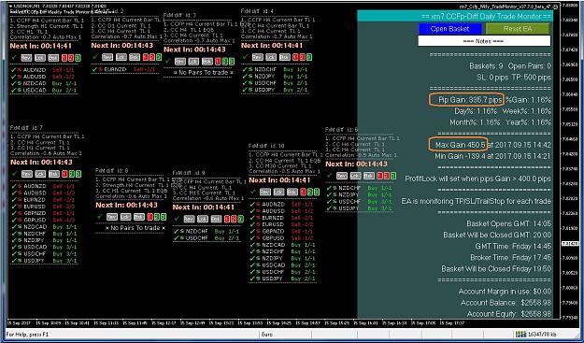Toggle checkmark on AUDNZD row in id 7 panel
584x343 pixels.
coord(14,186)
